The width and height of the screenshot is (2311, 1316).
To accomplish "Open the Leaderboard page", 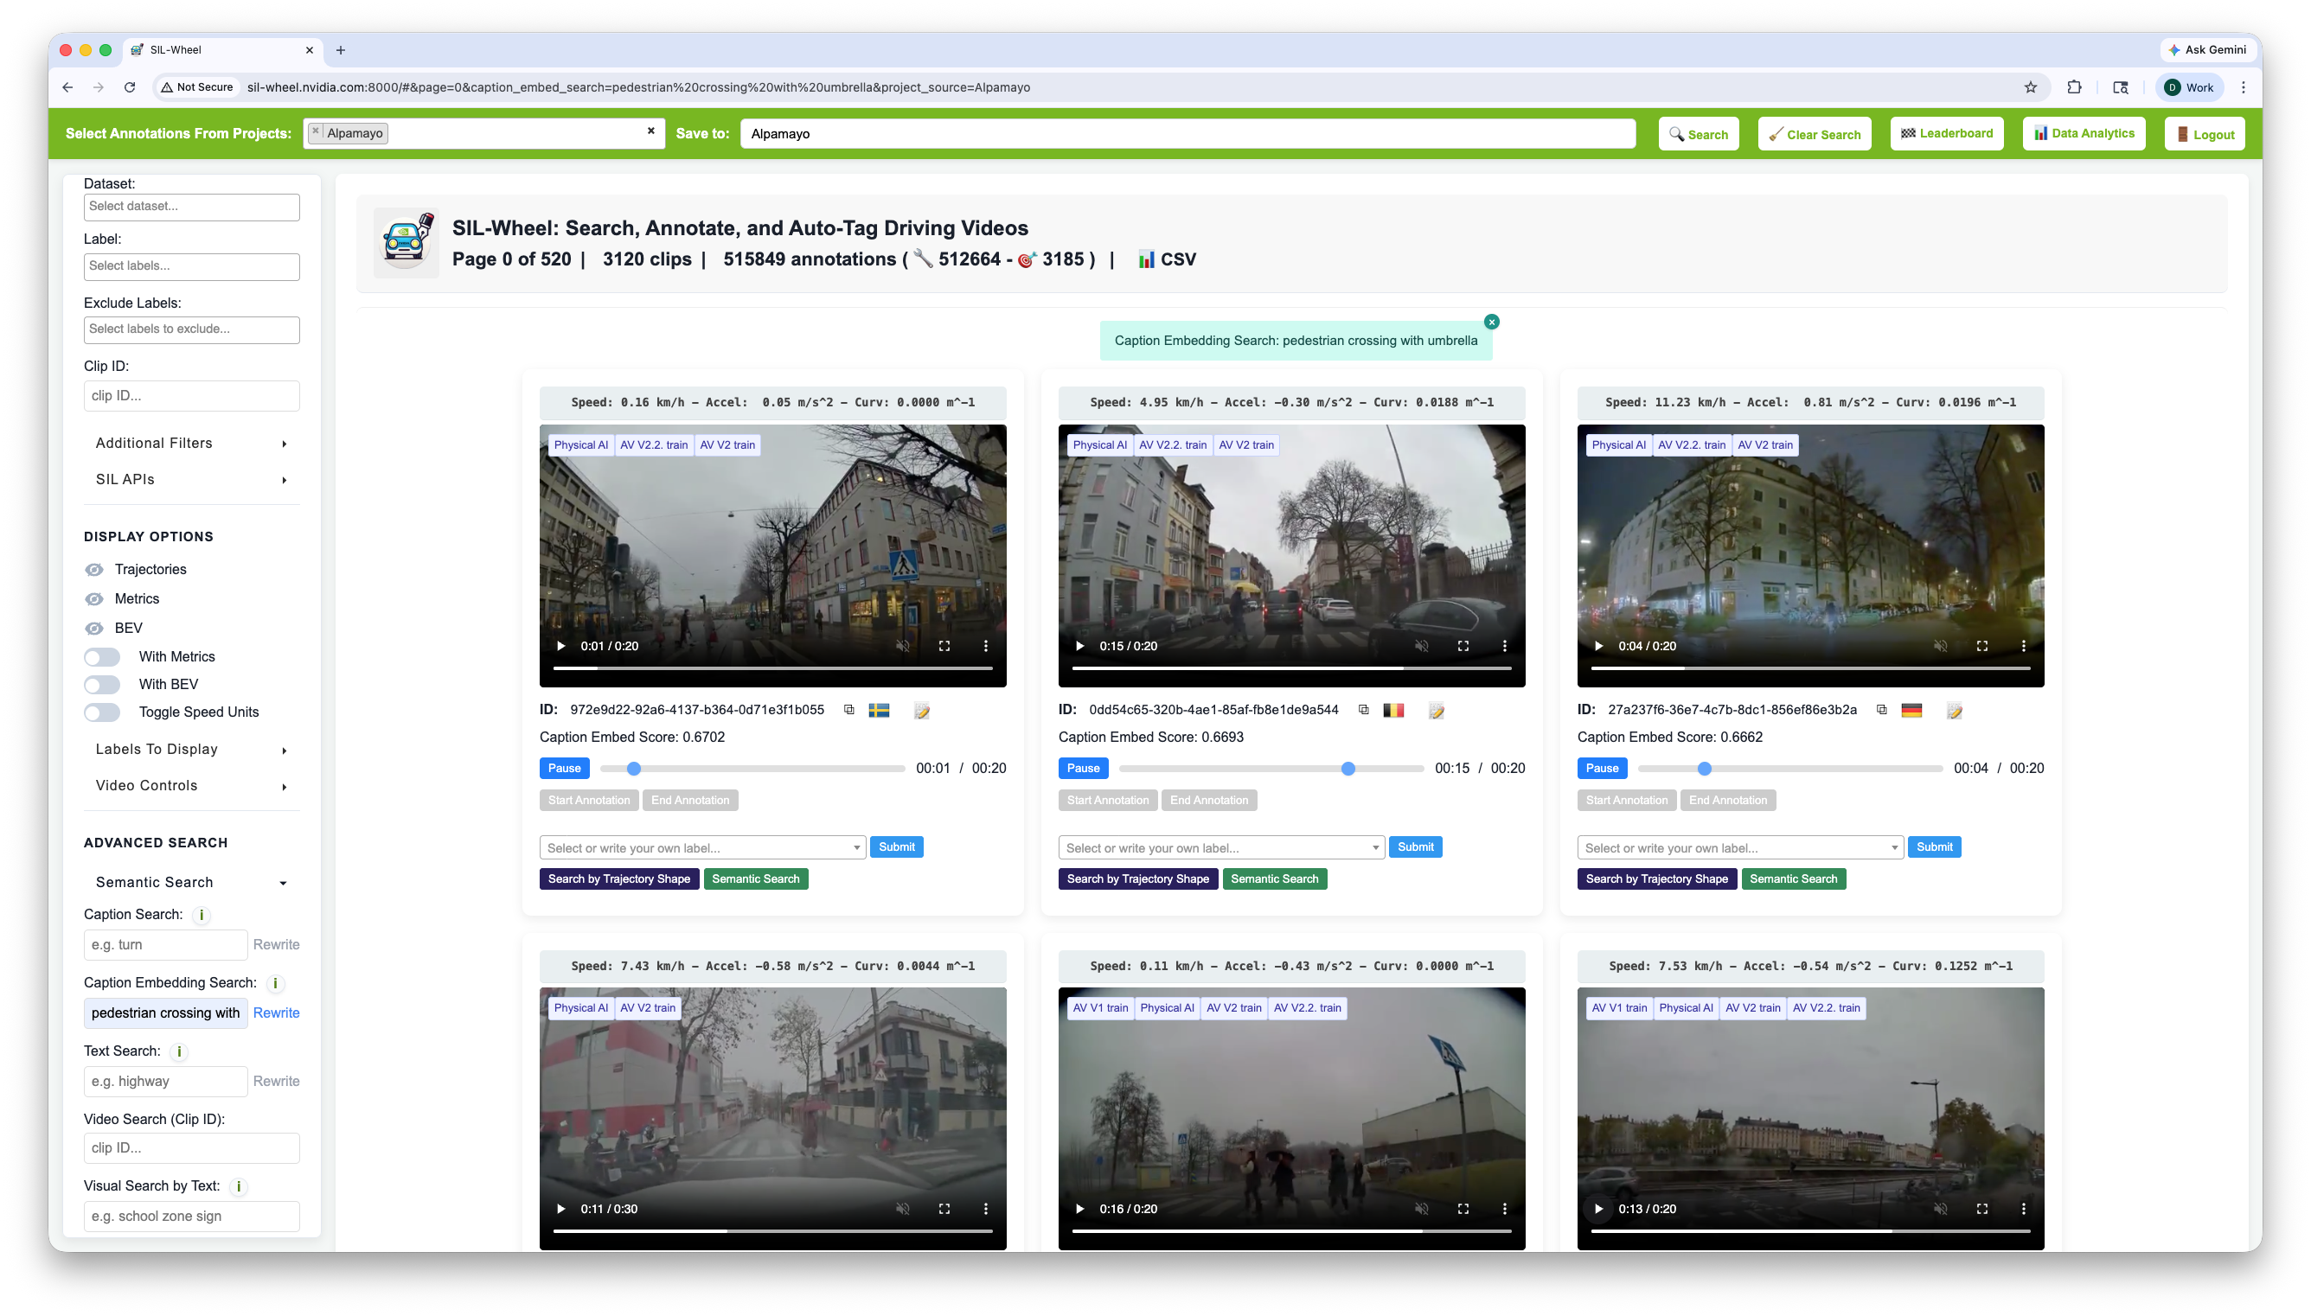I will [x=1946, y=134].
